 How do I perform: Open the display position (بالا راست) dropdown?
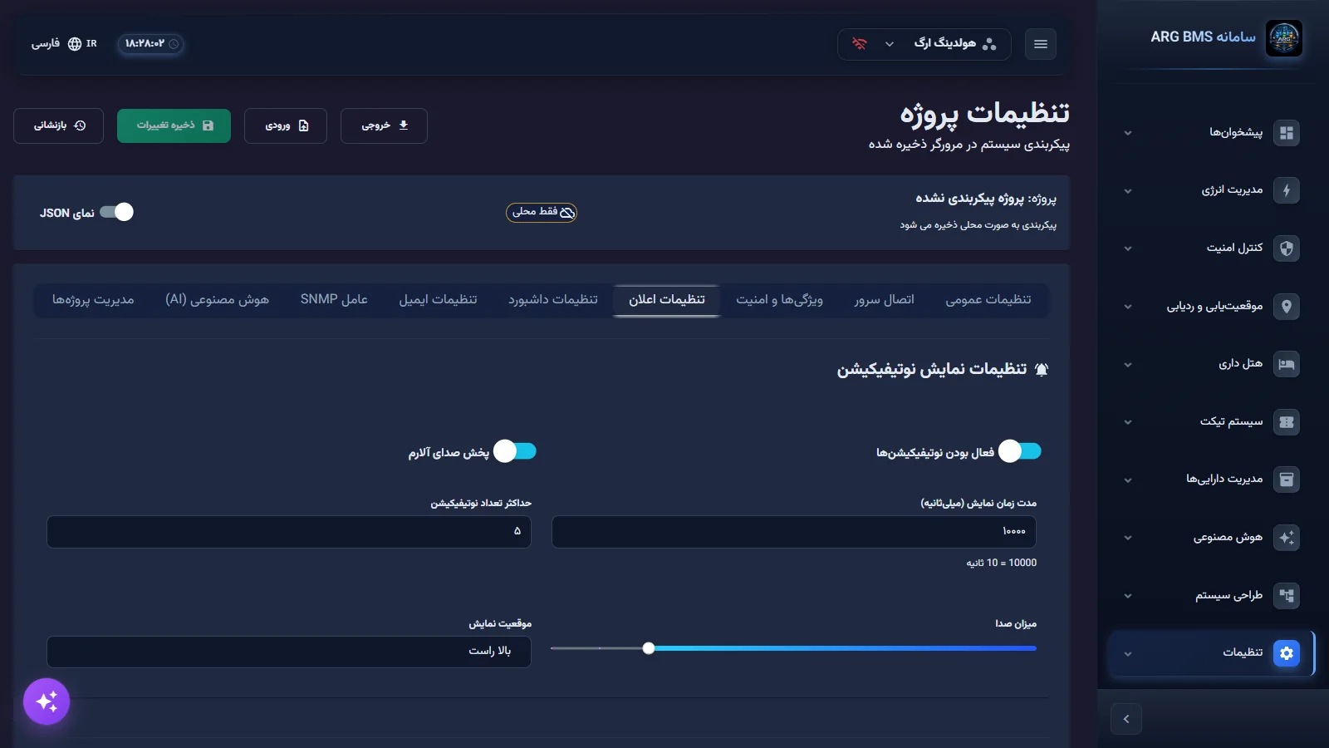pyautogui.click(x=289, y=652)
